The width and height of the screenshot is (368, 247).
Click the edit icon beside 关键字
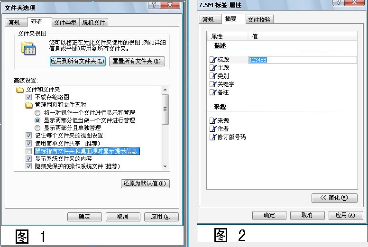[213, 84]
